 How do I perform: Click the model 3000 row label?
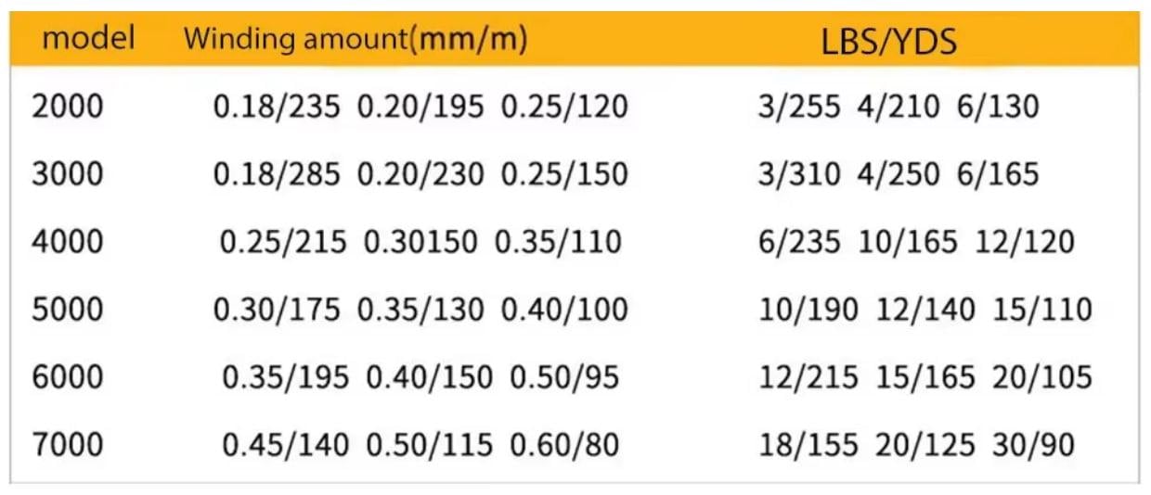68,174
